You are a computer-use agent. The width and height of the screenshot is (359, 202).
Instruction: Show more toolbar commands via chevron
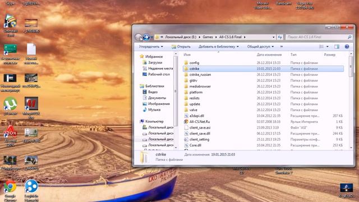tap(282, 47)
